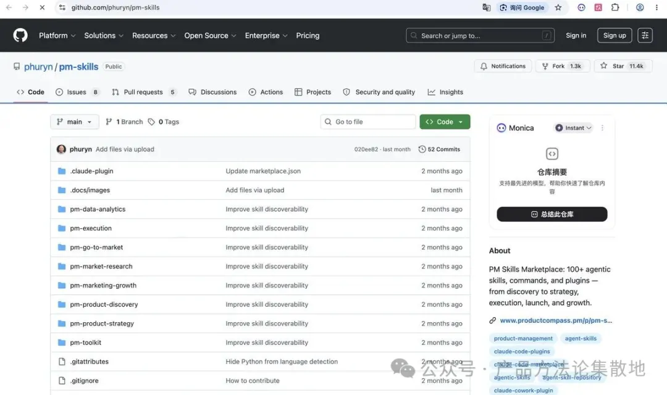Click the .gitattributes file icon
The height and width of the screenshot is (395, 667).
coord(62,362)
